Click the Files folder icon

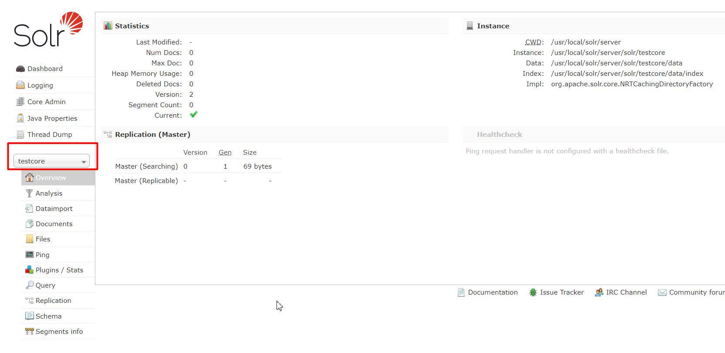pyautogui.click(x=29, y=239)
